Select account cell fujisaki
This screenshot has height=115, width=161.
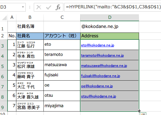(x=62, y=75)
